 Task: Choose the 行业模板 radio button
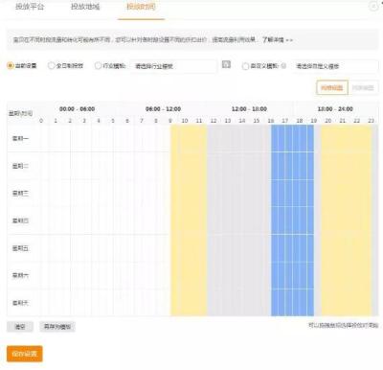98,66
